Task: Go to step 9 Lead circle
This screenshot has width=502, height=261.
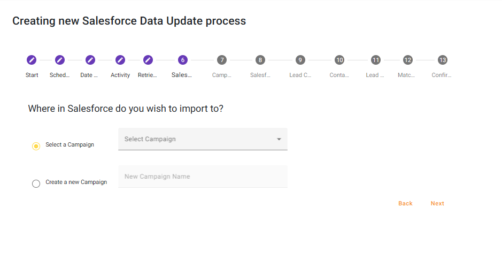Action: point(300,60)
